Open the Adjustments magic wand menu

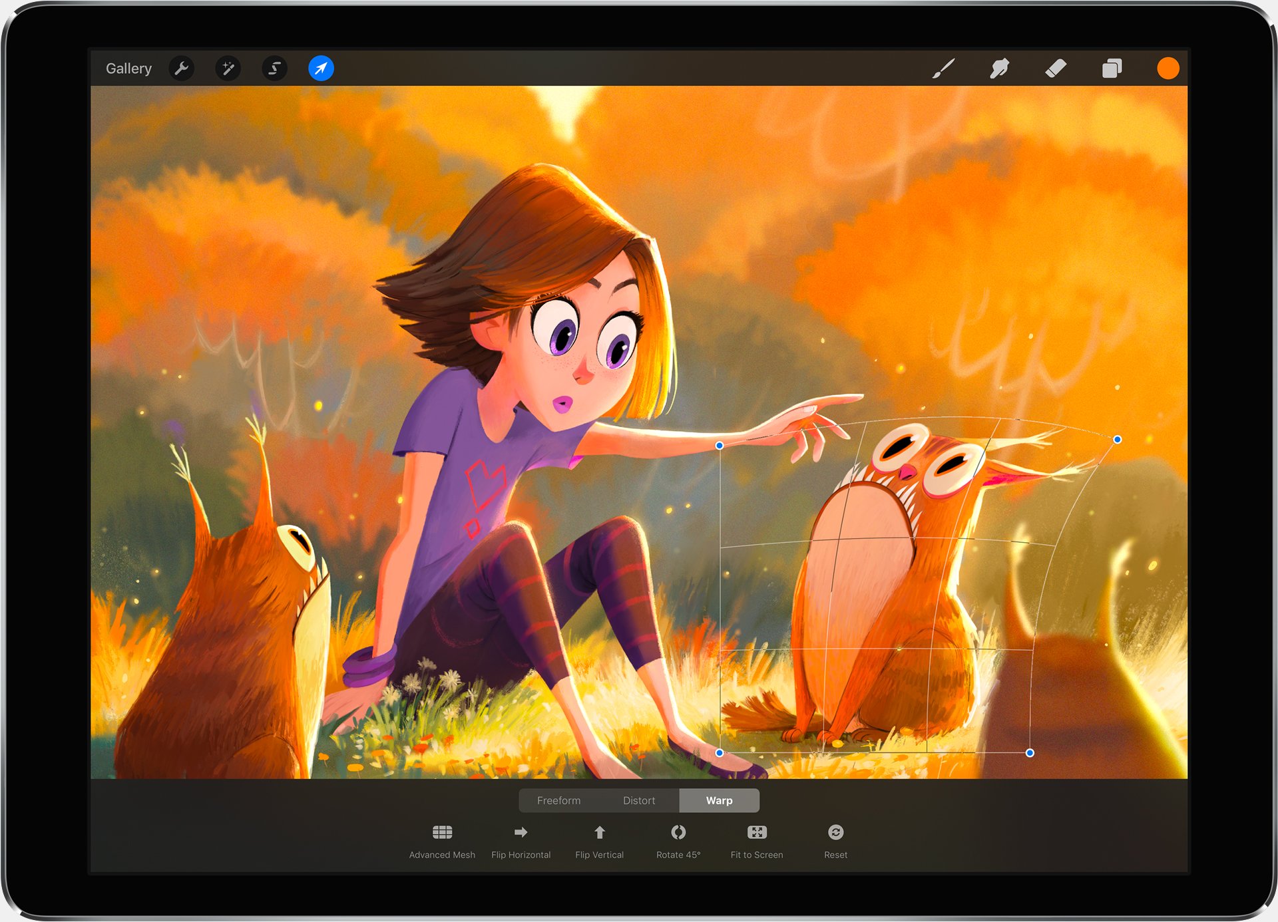tap(228, 69)
